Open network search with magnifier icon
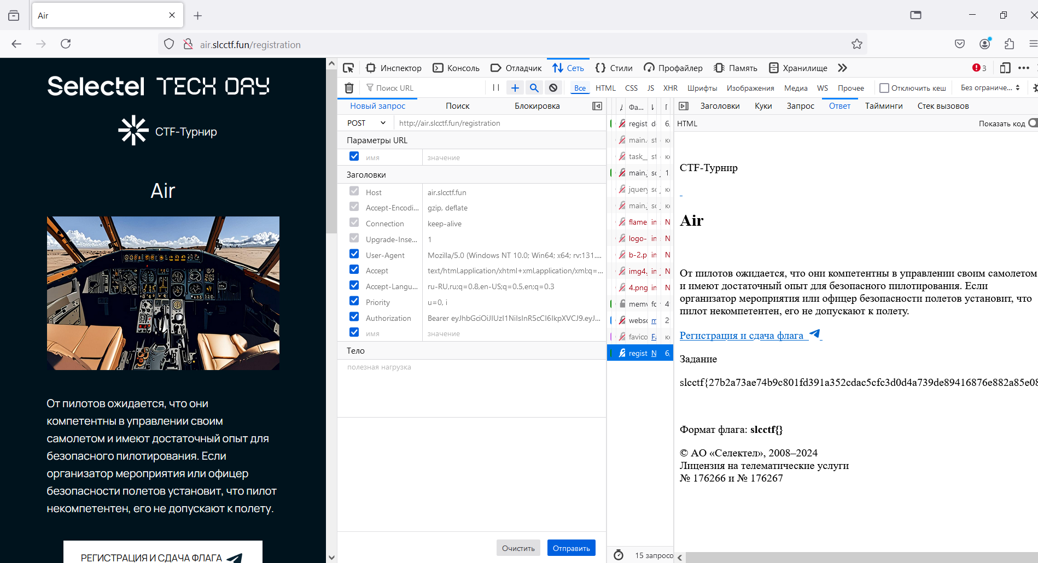The width and height of the screenshot is (1038, 563). click(534, 87)
